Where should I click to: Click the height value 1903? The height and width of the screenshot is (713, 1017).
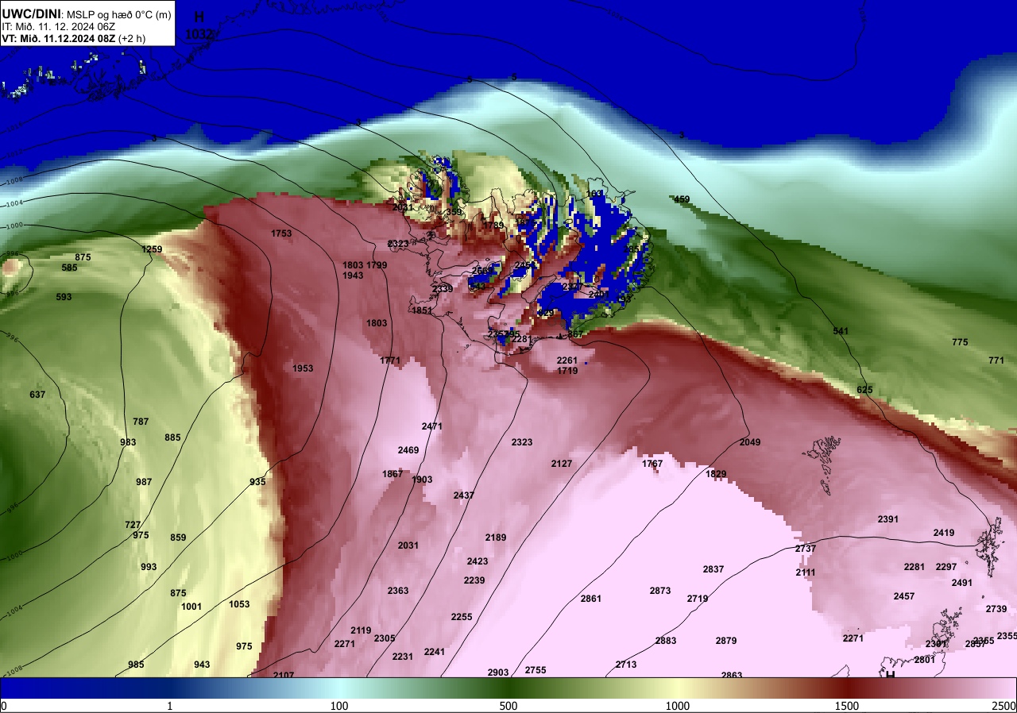pos(422,480)
